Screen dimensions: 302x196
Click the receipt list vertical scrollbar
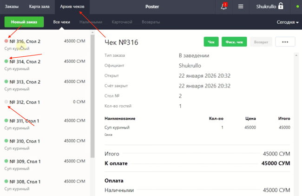click(92, 93)
